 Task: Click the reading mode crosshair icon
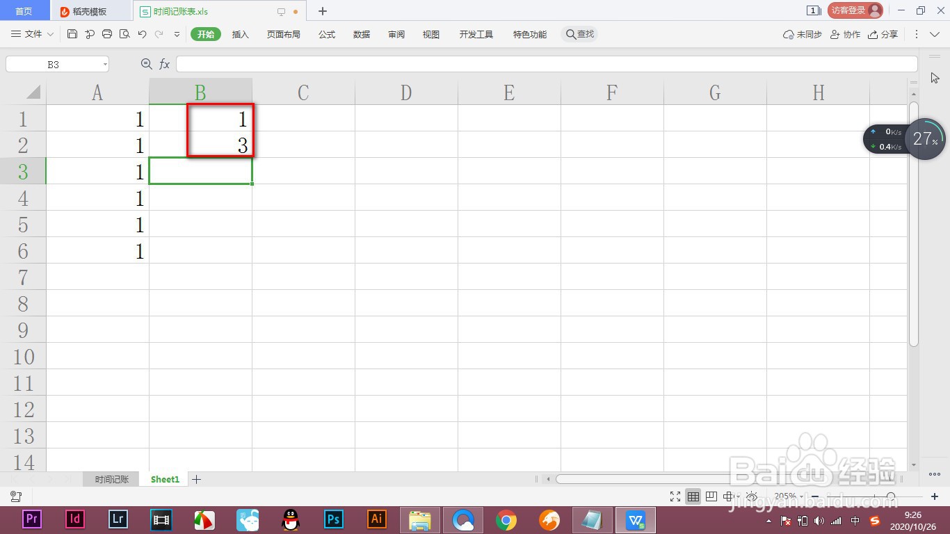pos(727,496)
